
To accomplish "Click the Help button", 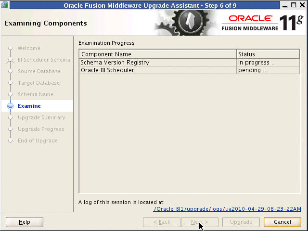I will pos(25,222).
